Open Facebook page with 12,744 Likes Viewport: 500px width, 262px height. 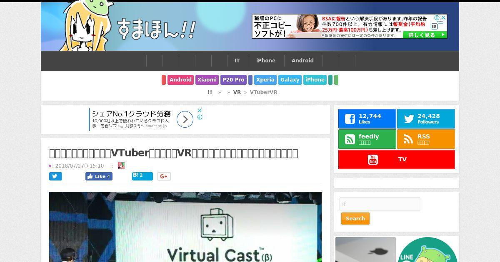tap(367, 119)
